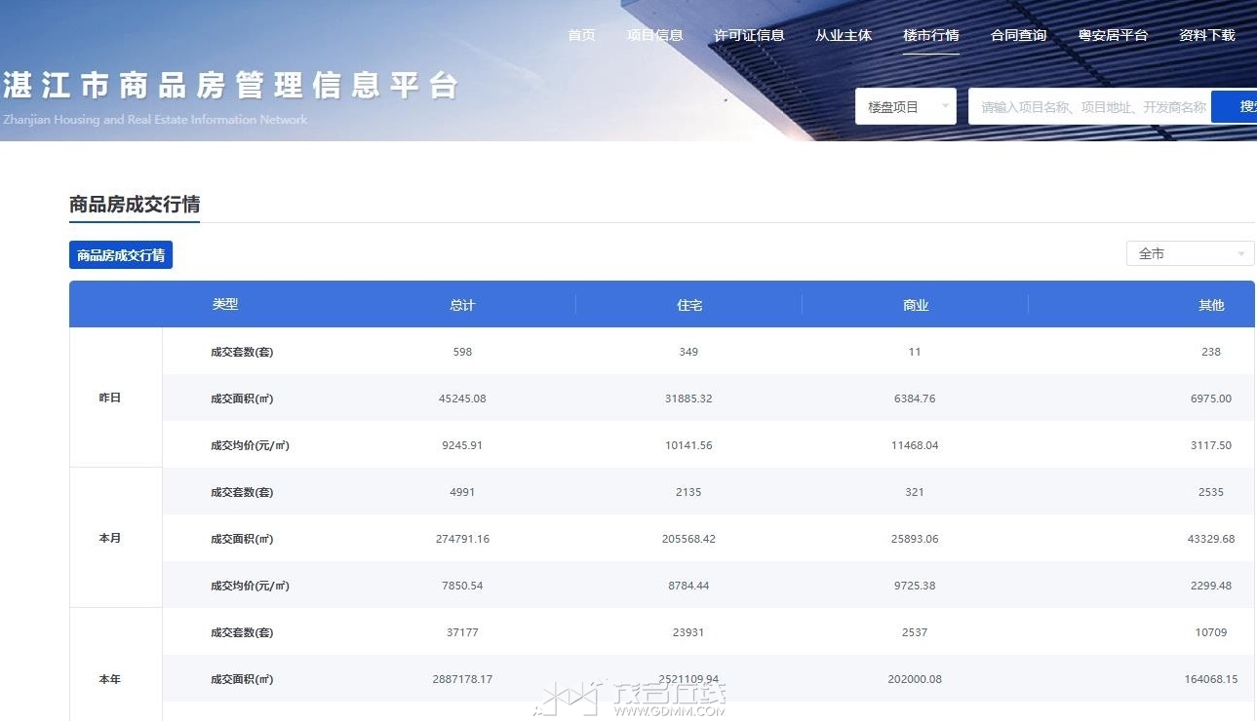Open the 首页 navigation link
The height and width of the screenshot is (721, 1257).
pyautogui.click(x=581, y=35)
